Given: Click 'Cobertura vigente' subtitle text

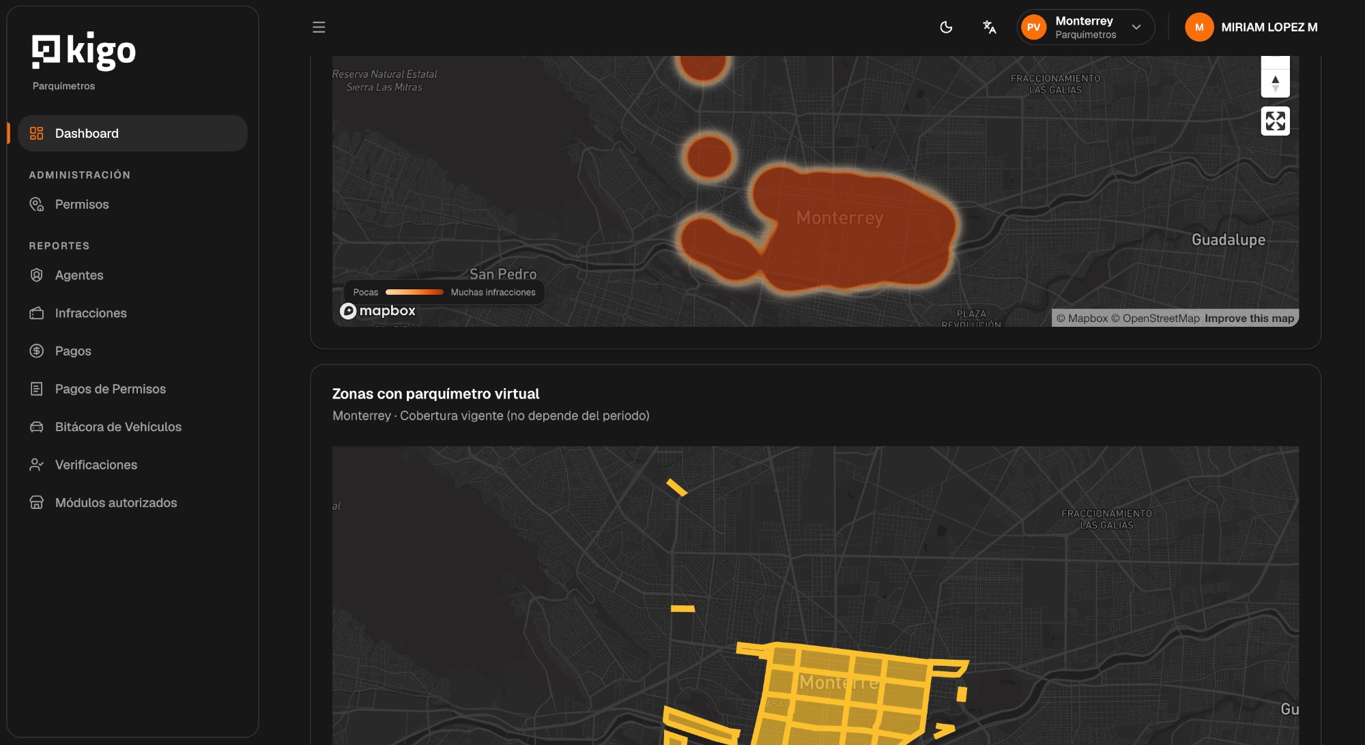Looking at the screenshot, I should point(450,415).
